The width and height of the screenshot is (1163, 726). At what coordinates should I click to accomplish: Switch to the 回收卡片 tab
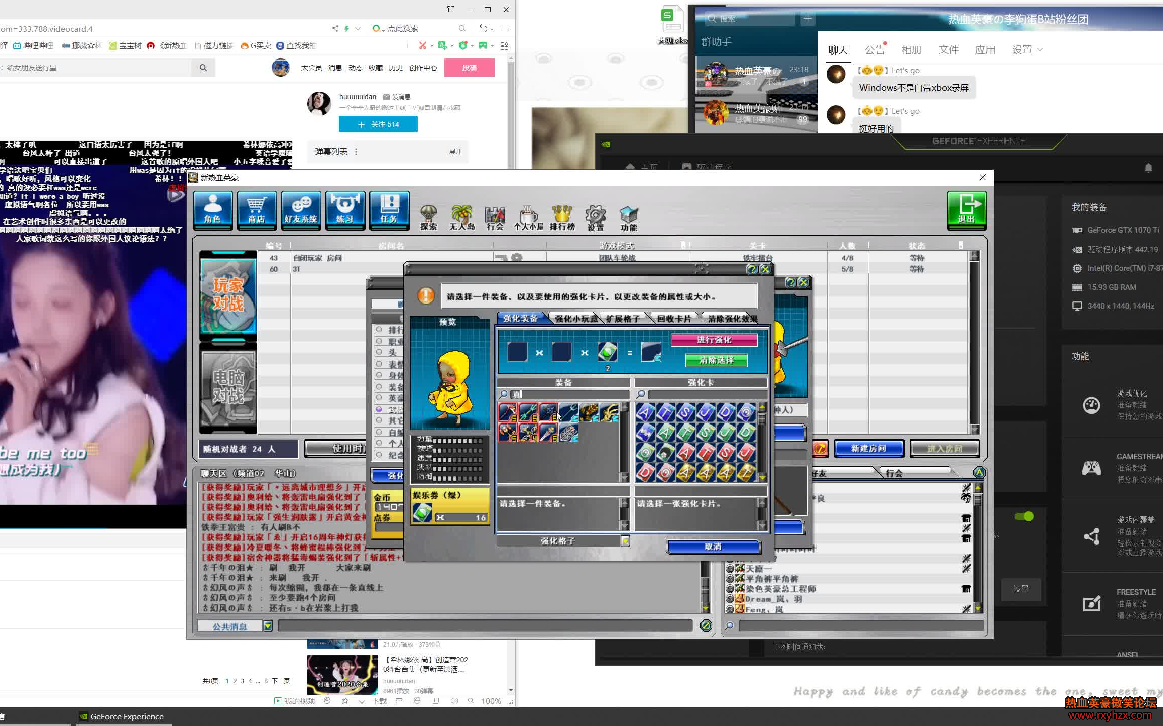tap(674, 319)
